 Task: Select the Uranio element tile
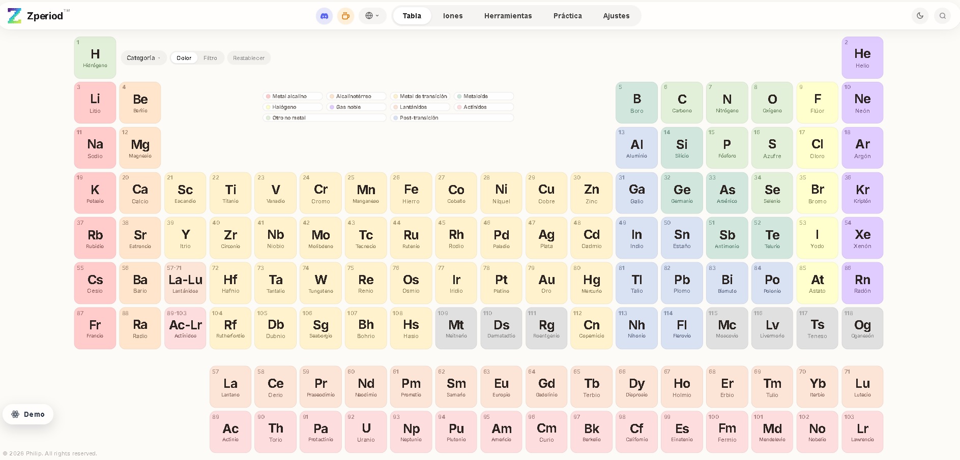(x=366, y=432)
